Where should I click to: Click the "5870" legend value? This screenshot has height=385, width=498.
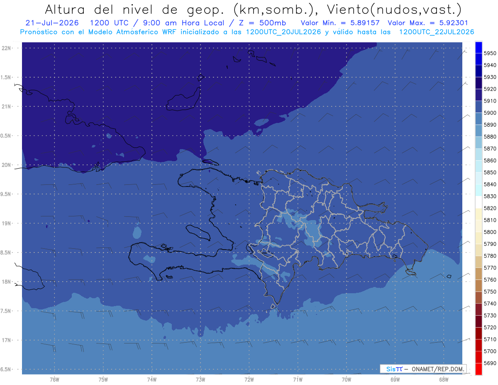coord(490,149)
